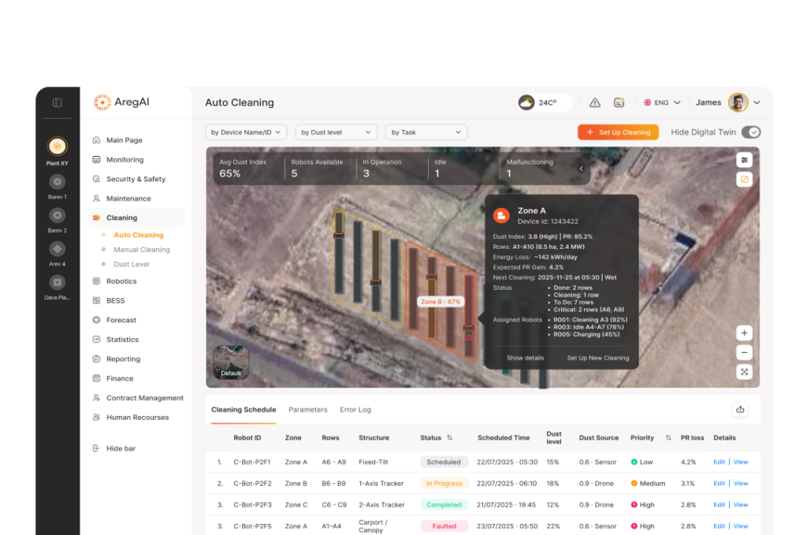
Task: Open Manual Cleaning in sidebar
Action: (x=142, y=250)
